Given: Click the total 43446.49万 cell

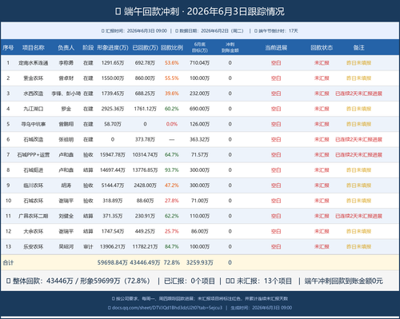Looking at the screenshot, I should coord(145,262).
